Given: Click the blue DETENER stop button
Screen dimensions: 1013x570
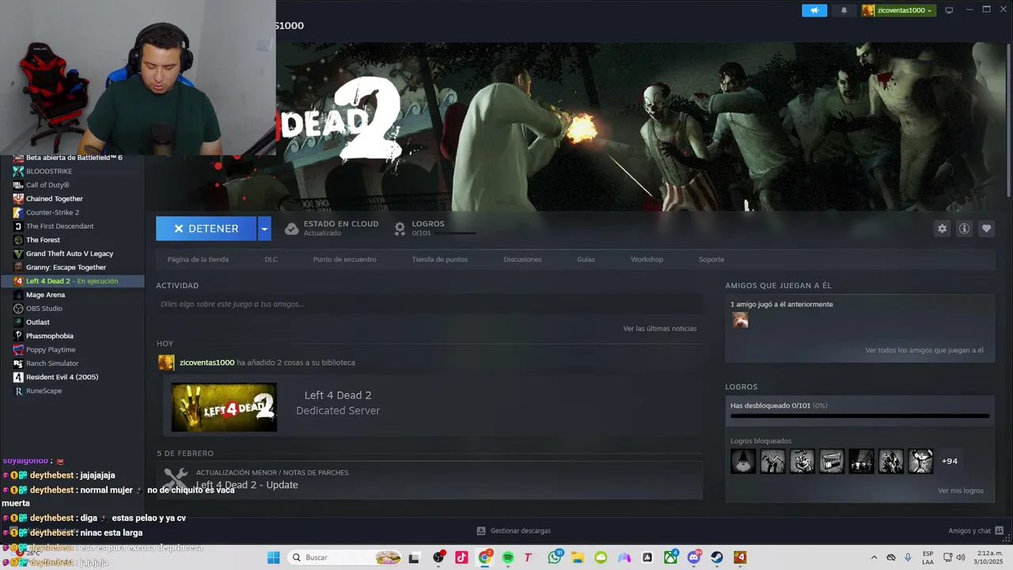Looking at the screenshot, I should (x=206, y=229).
